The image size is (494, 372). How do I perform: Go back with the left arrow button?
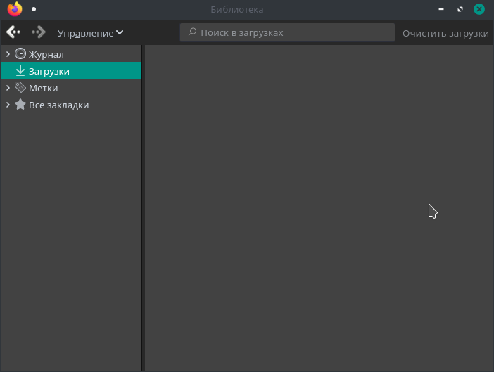(x=13, y=32)
